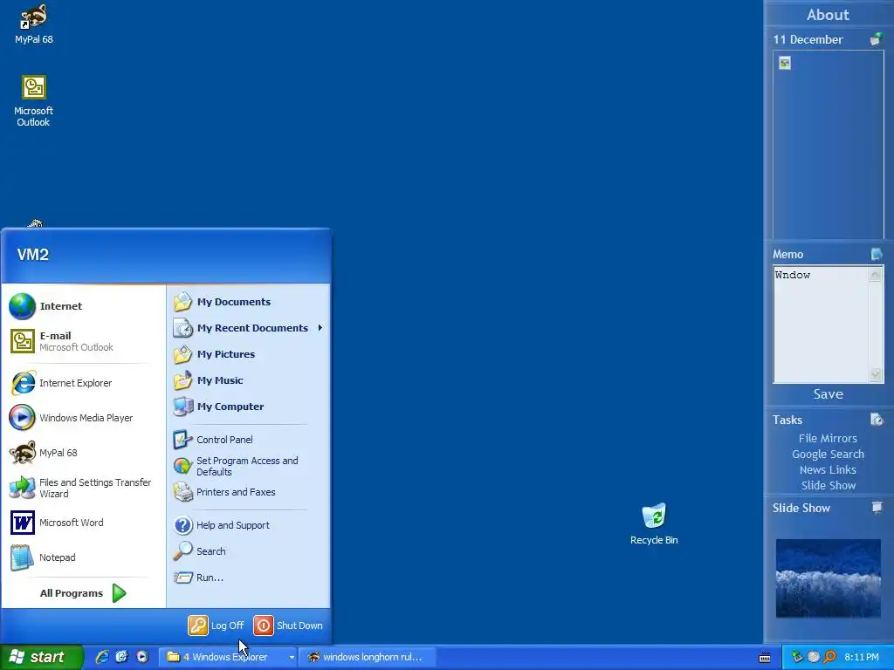The width and height of the screenshot is (894, 670).
Task: Click Memo scrollbar down arrow
Action: point(875,374)
